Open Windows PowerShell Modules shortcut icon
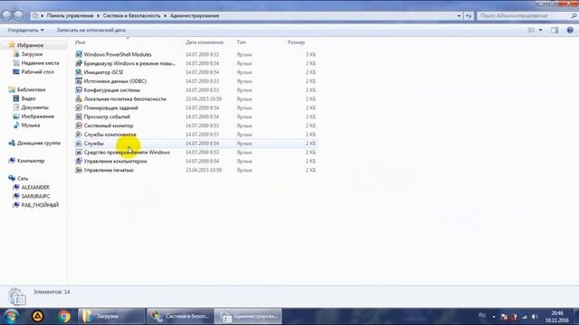Image resolution: width=579 pixels, height=325 pixels. tap(79, 54)
